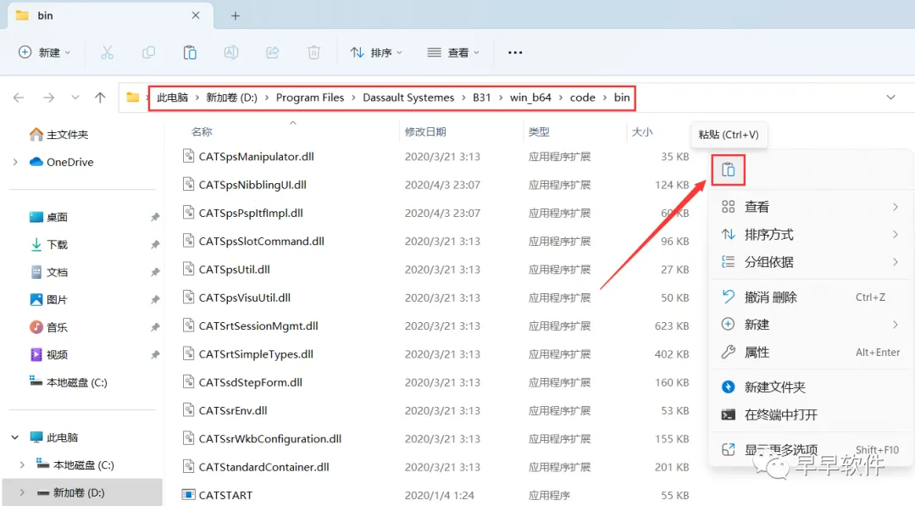Image resolution: width=915 pixels, height=506 pixels.
Task: Click Program Files in address path
Action: [310, 97]
